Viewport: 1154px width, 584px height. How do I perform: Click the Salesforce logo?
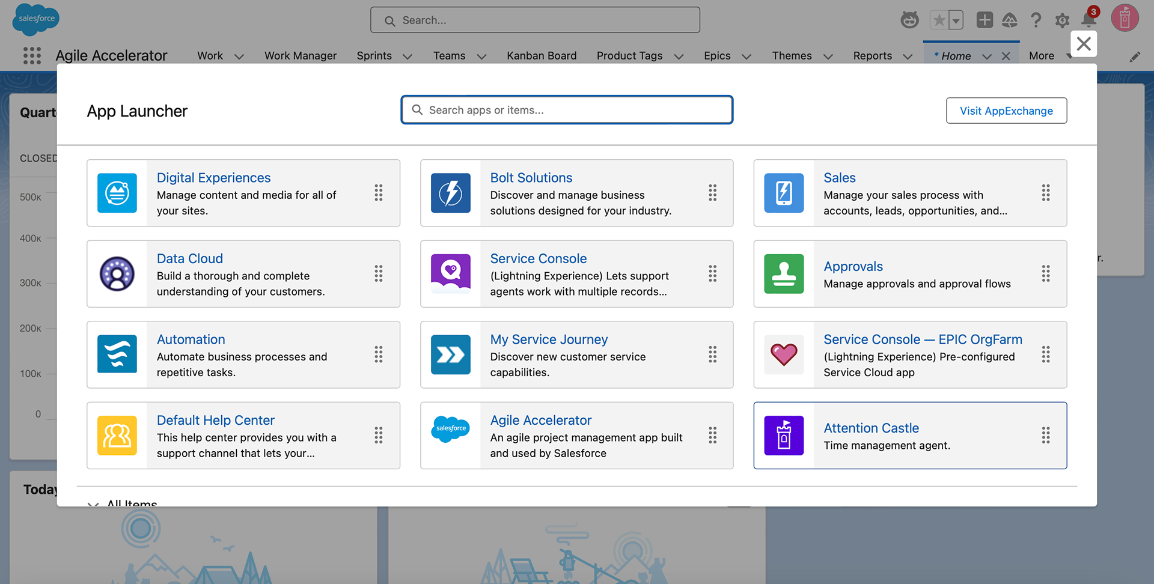[36, 19]
